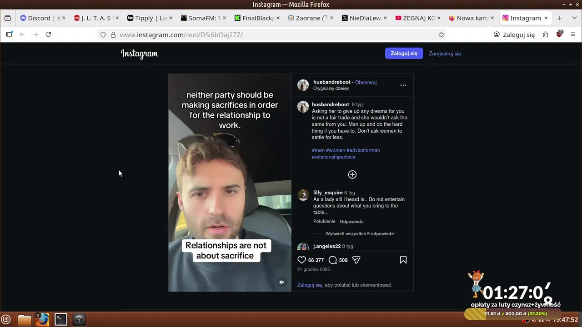Click the 21 grudnia 2025 date
The image size is (582, 327).
pyautogui.click(x=314, y=269)
